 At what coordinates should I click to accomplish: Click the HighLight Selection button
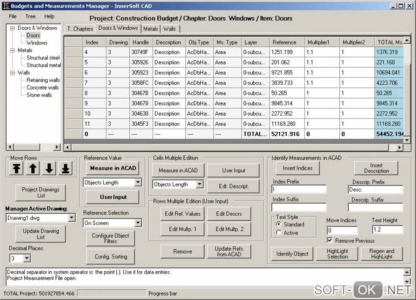coord(337,254)
